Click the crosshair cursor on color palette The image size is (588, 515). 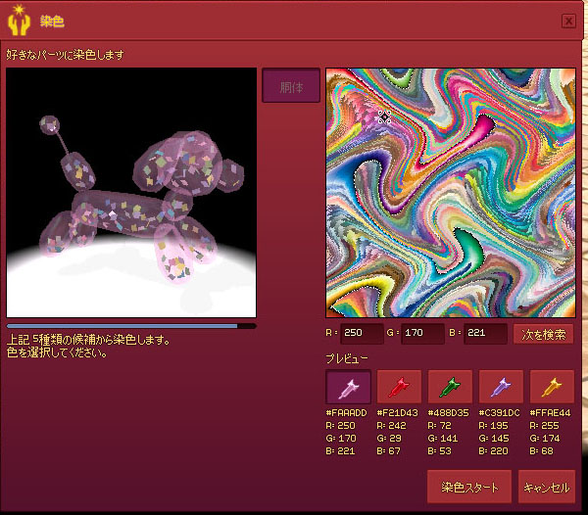[x=384, y=117]
